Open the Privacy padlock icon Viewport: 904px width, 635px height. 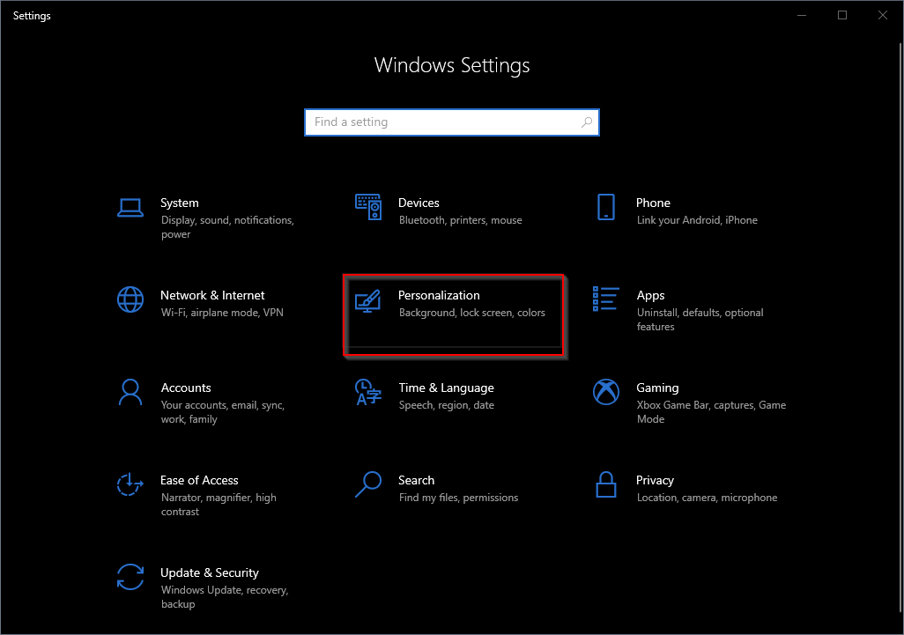606,484
